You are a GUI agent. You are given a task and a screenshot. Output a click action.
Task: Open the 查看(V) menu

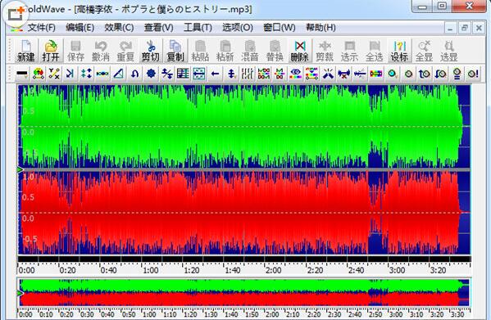158,28
